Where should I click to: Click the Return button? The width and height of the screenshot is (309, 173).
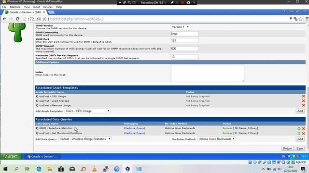pyautogui.click(x=288, y=148)
